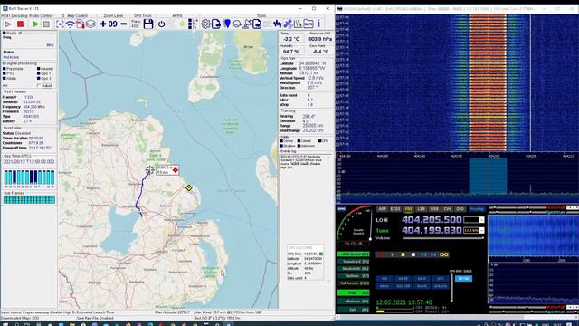Toggle HDSDR loop playback icon
Image resolution: width=579 pixels, height=326 pixels.
(444, 254)
